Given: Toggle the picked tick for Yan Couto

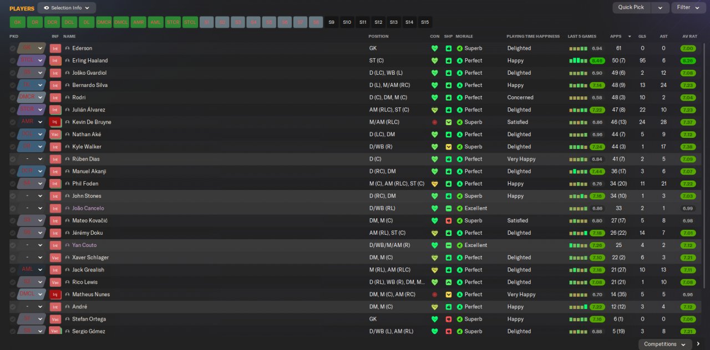Looking at the screenshot, I should click(13, 245).
